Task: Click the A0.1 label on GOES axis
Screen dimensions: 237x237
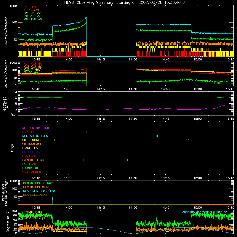Action: [14, 115]
